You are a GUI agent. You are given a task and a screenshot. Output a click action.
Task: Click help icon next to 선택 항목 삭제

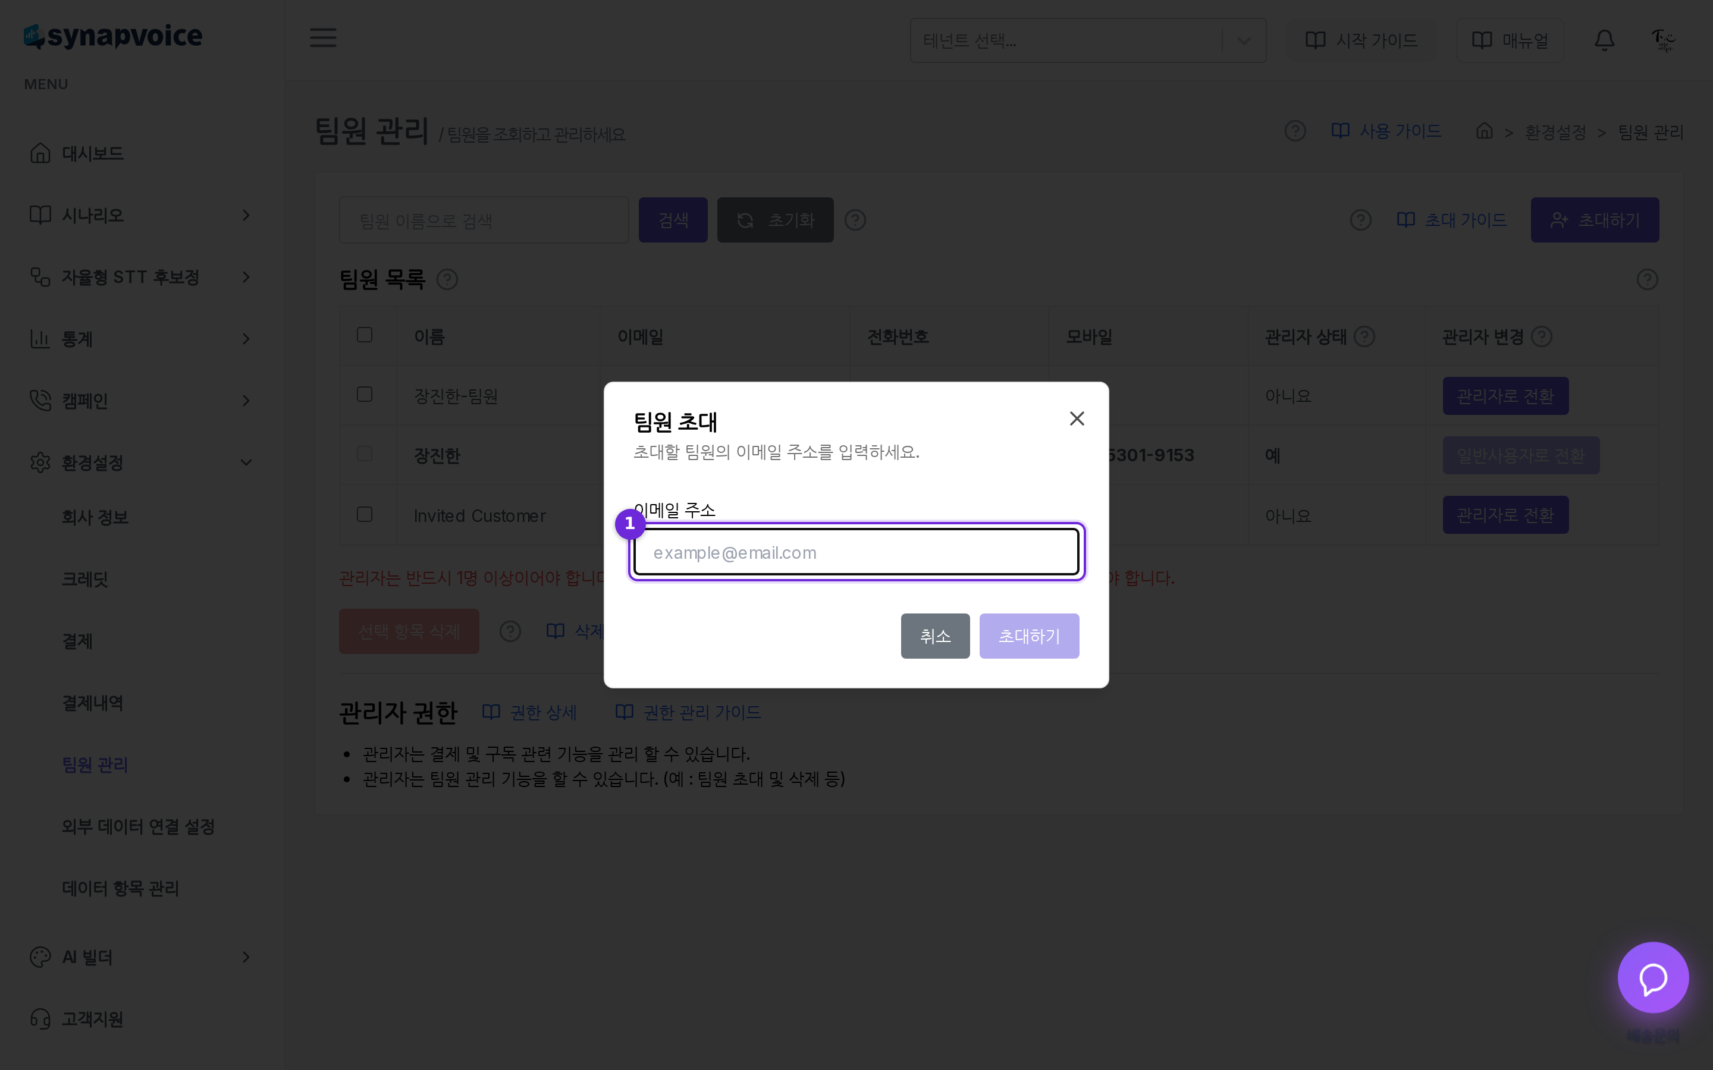pyautogui.click(x=510, y=631)
